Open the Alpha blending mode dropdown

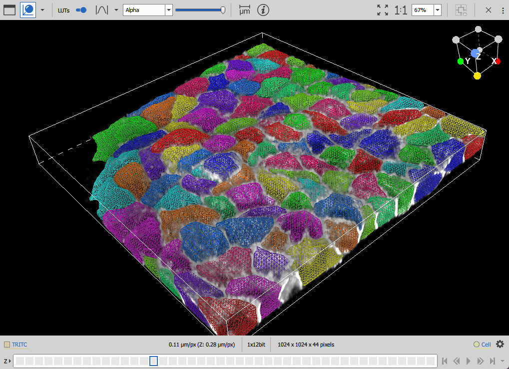point(168,9)
